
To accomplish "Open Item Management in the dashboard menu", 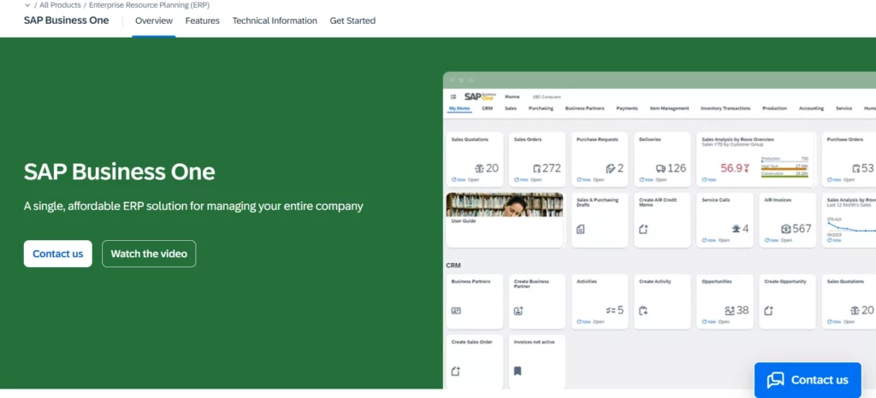I will point(669,108).
